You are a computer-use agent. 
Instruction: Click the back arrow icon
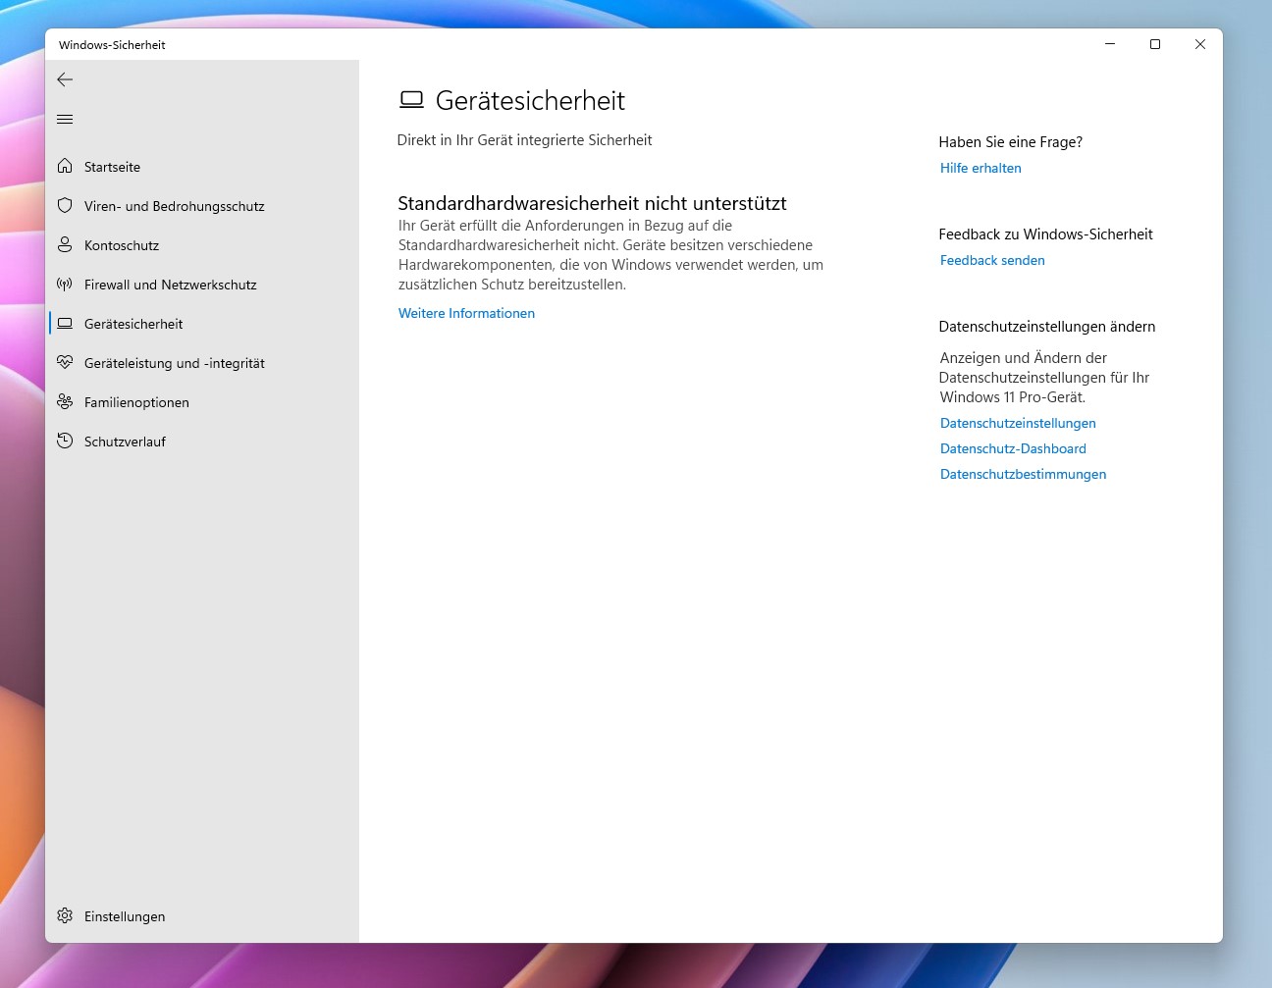coord(65,79)
